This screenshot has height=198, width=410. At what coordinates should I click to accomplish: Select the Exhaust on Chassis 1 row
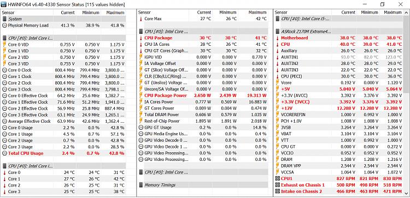coord(338,185)
